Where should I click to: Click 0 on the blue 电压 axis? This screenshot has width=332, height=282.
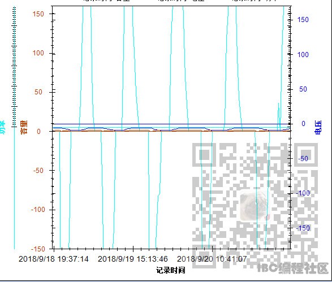(x=303, y=124)
